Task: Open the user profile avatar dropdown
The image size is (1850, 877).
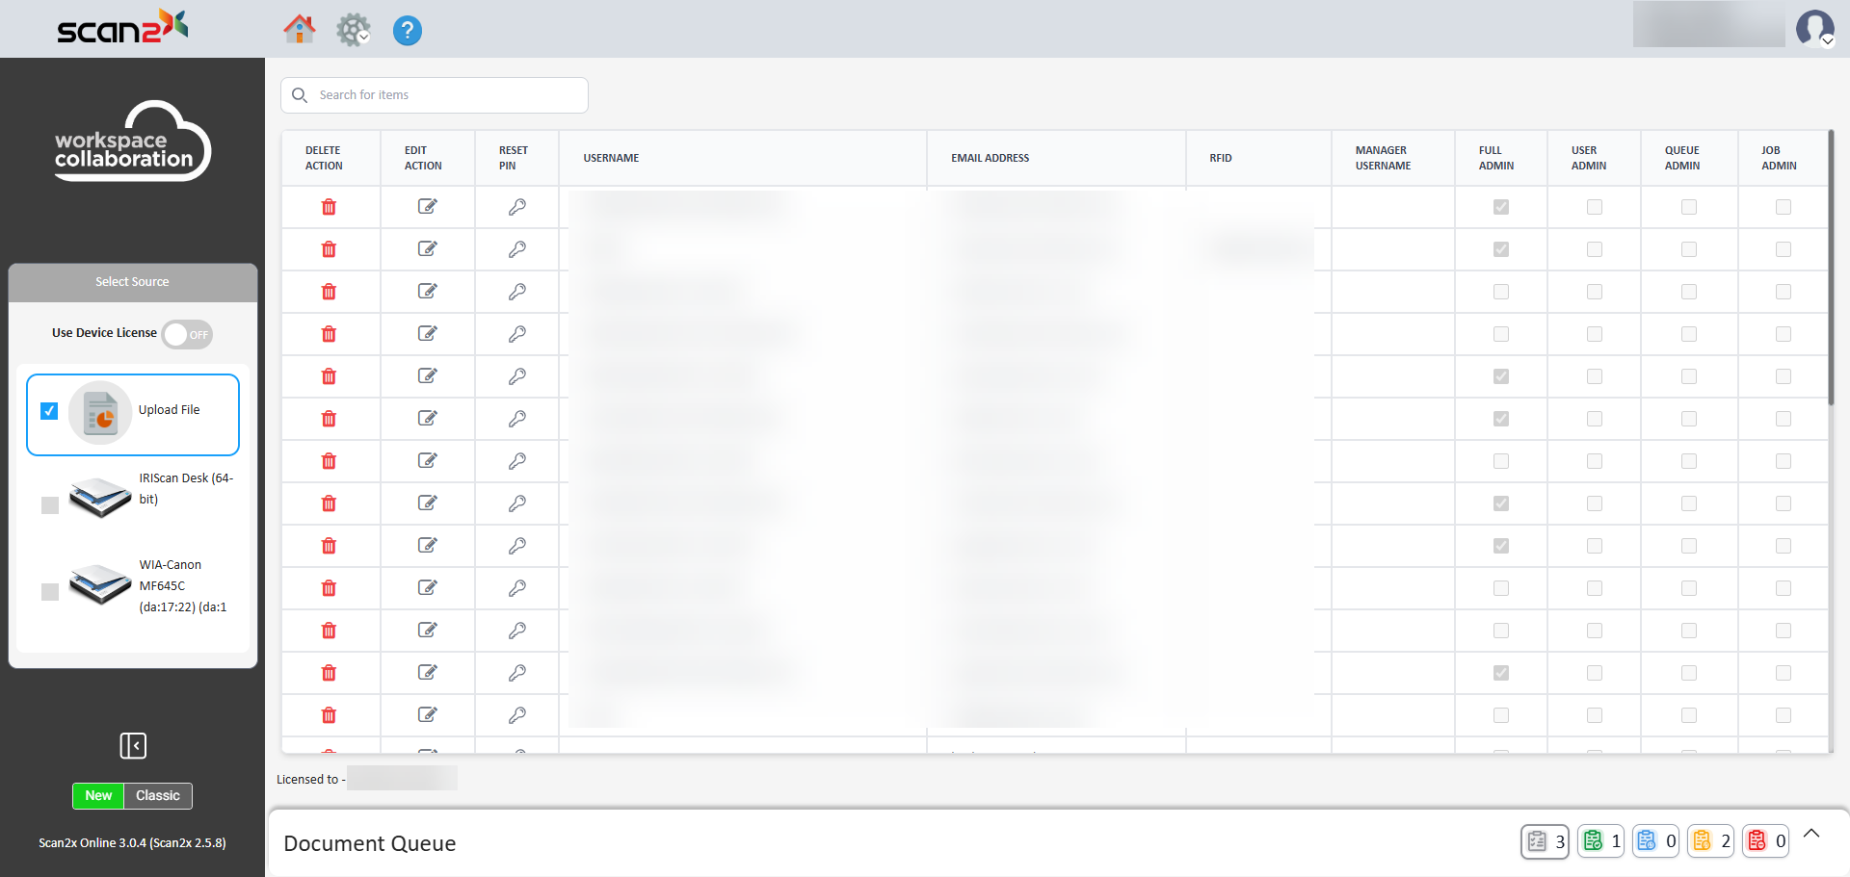Action: [x=1814, y=29]
